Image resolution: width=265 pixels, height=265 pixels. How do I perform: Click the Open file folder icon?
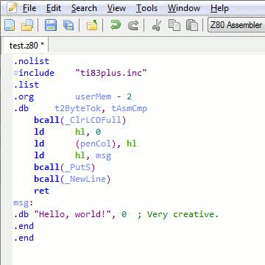27,25
